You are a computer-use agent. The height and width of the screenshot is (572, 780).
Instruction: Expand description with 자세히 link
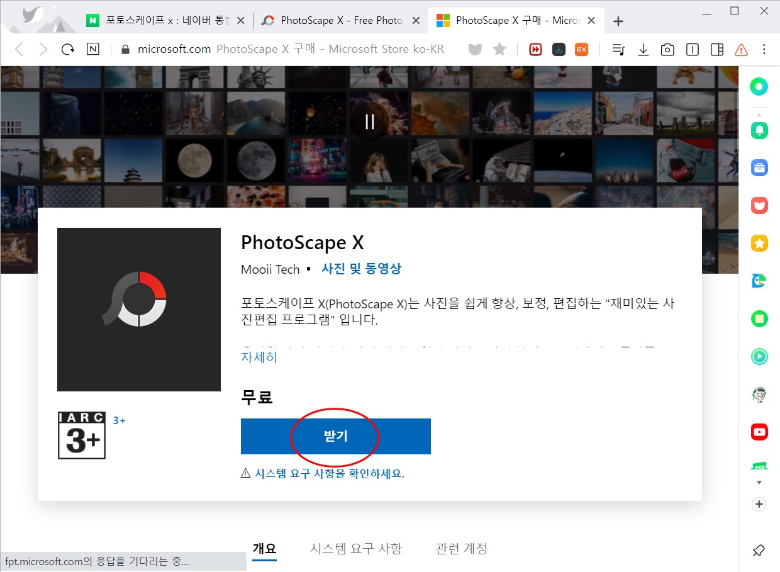click(x=259, y=357)
